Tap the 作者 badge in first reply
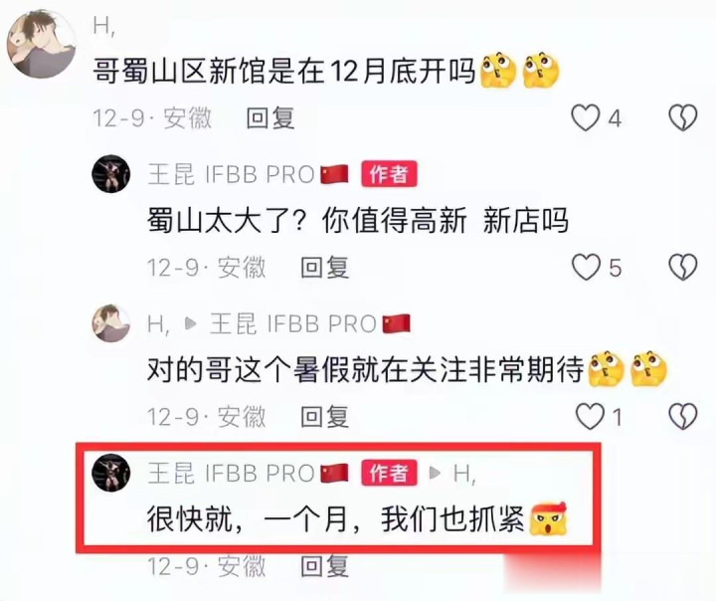The width and height of the screenshot is (716, 601). pyautogui.click(x=389, y=174)
